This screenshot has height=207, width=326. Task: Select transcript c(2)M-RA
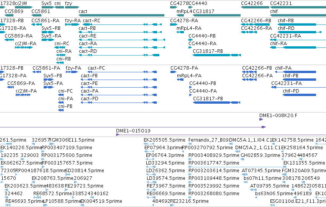click(24, 47)
